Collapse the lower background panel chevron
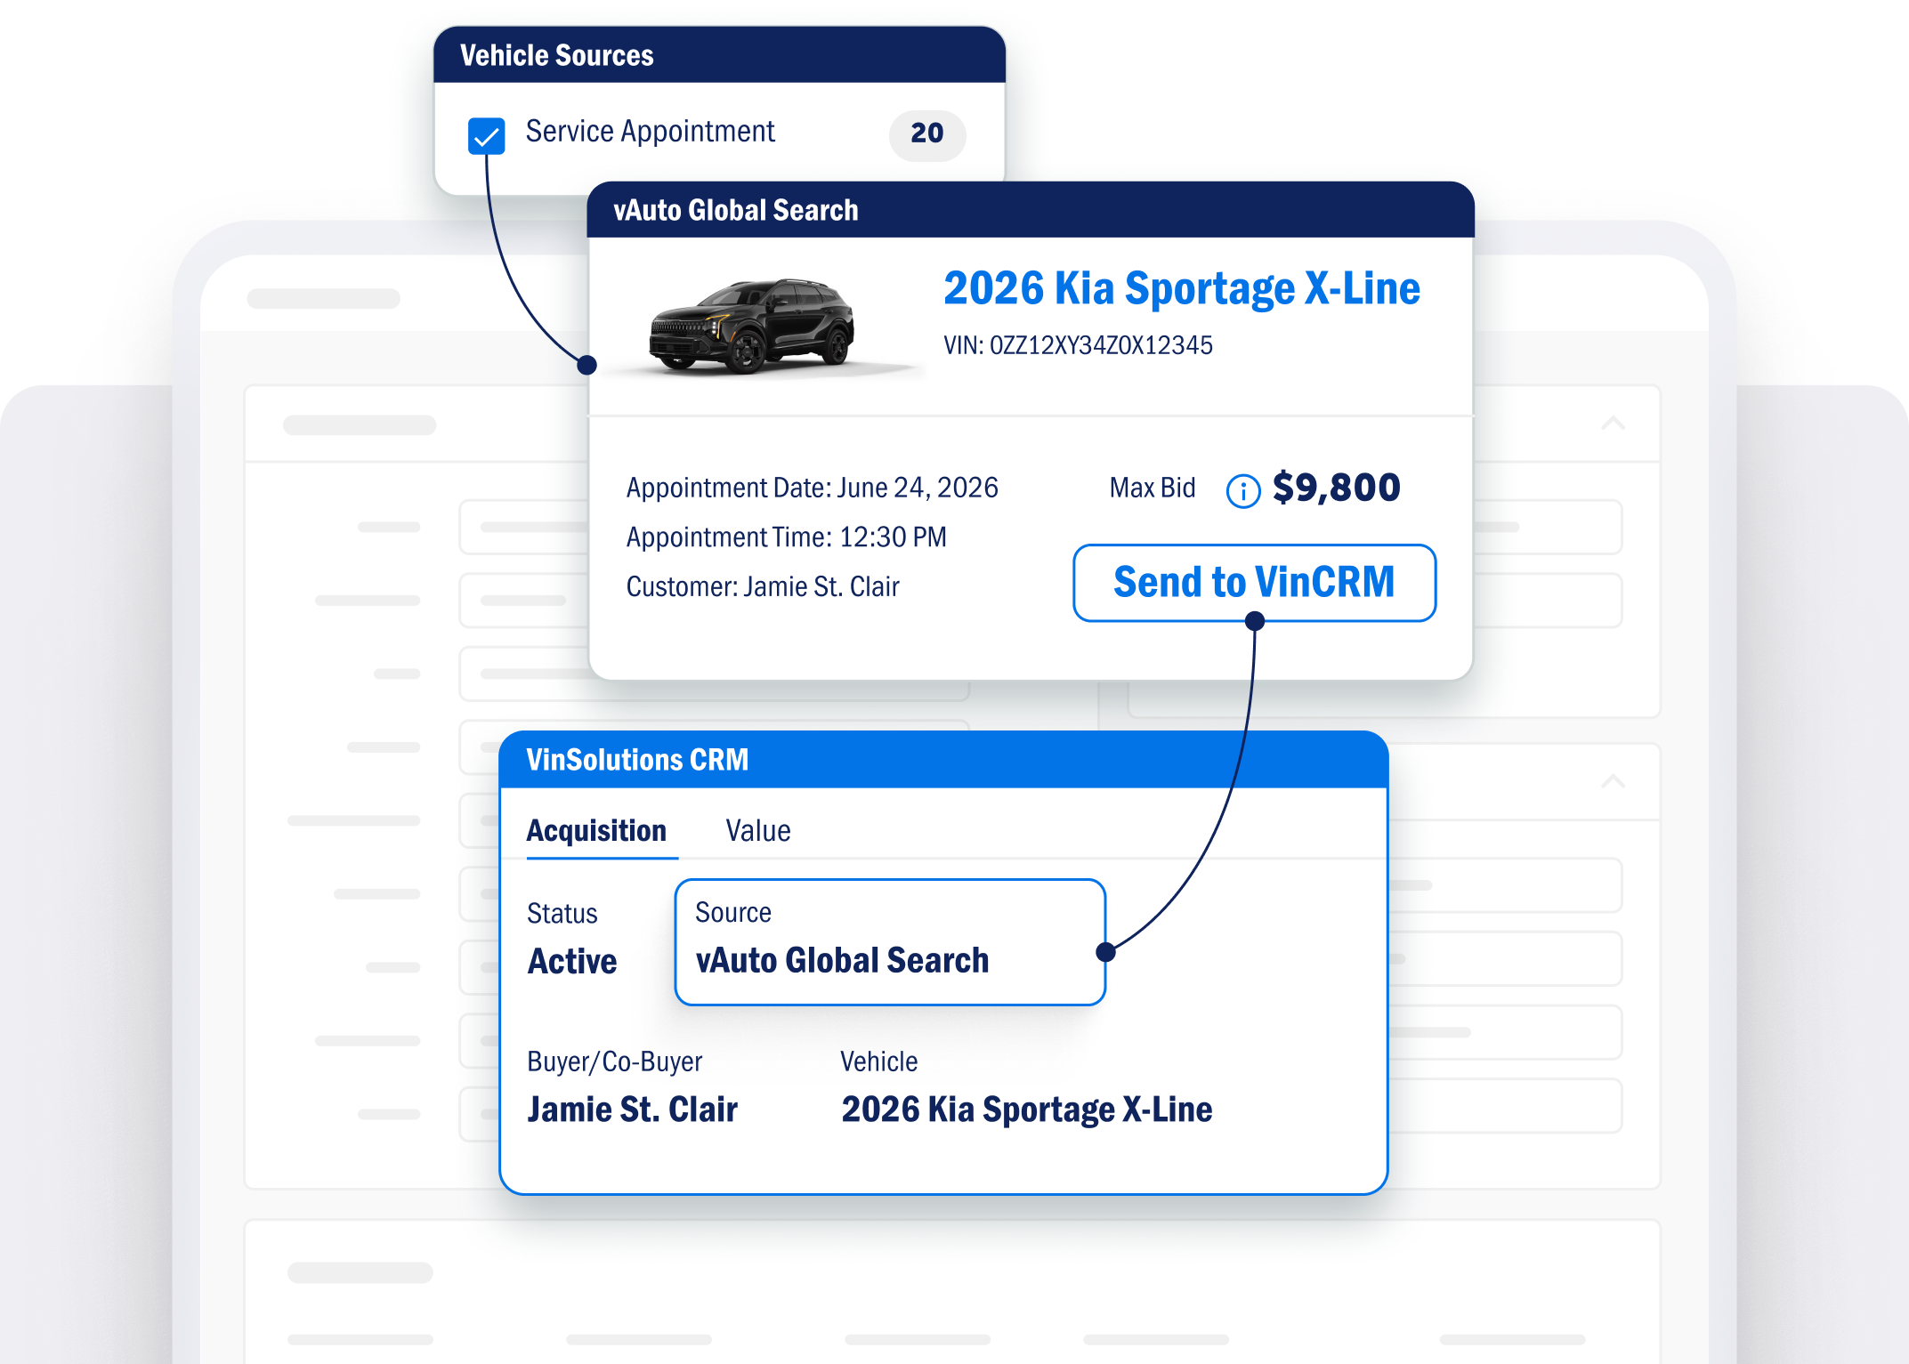 [x=1614, y=781]
